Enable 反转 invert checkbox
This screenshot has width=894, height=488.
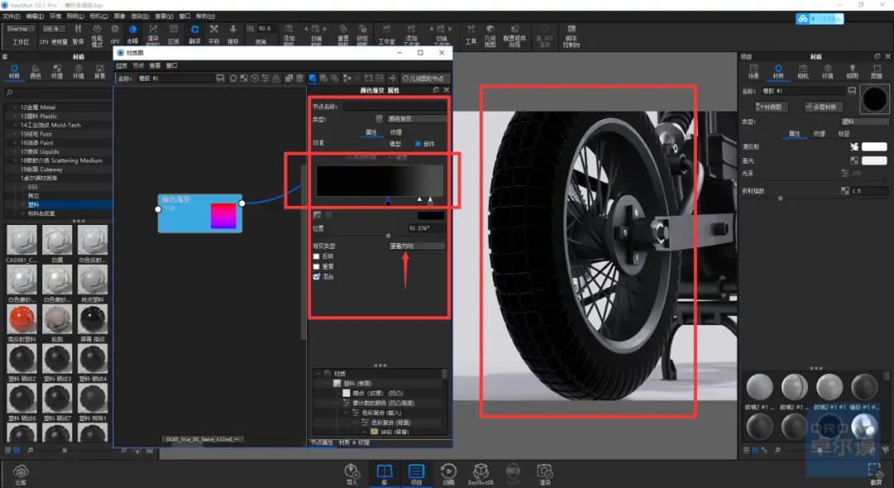pos(316,256)
